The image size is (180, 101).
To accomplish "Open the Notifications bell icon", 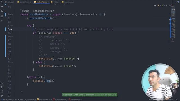I will 178,2.
